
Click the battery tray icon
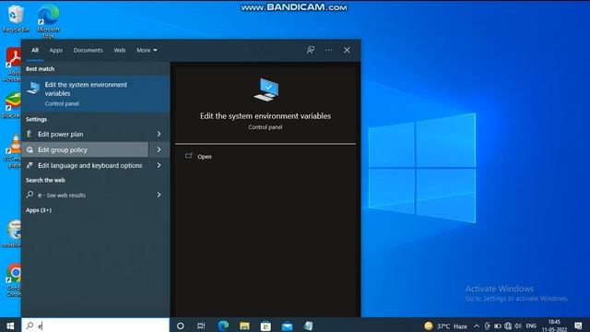click(x=498, y=326)
